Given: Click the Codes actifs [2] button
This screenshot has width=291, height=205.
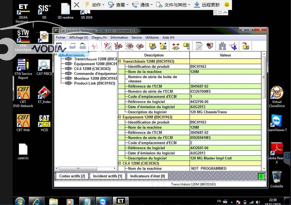Looking at the screenshot, I should pyautogui.click(x=72, y=176).
